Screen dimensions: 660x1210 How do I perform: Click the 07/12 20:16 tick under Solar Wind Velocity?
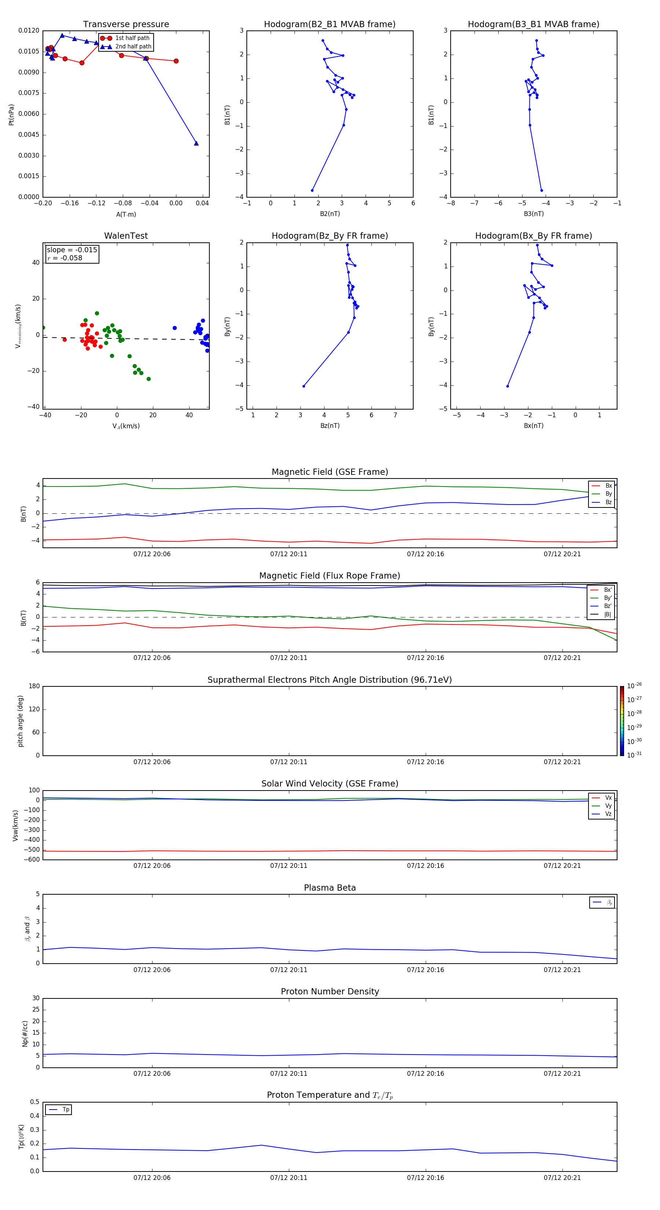click(425, 866)
